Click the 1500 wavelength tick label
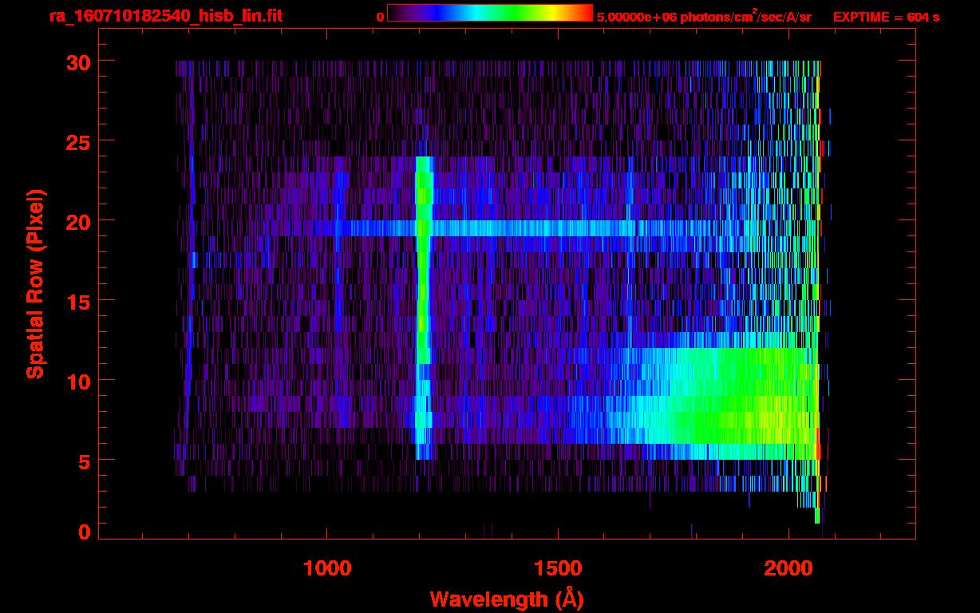 [x=558, y=568]
